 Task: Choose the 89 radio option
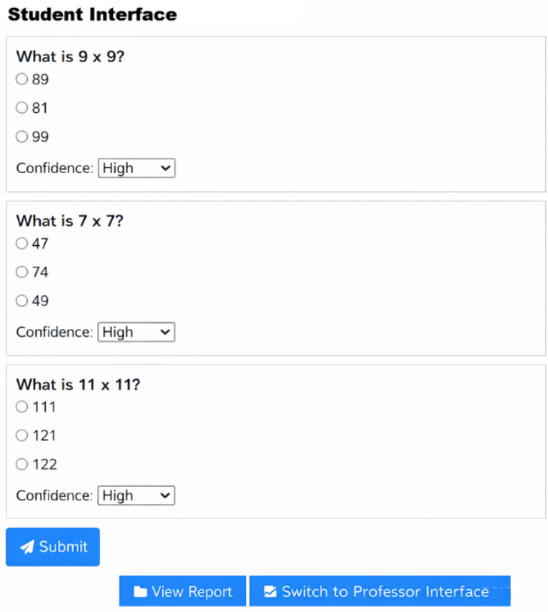coord(22,79)
